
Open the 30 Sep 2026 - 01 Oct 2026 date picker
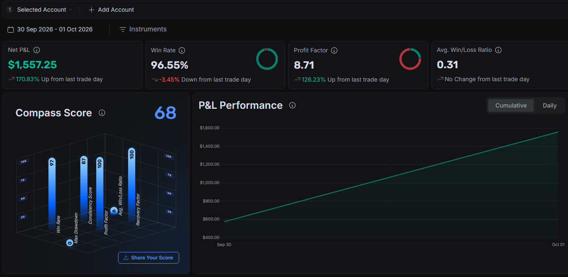point(50,29)
